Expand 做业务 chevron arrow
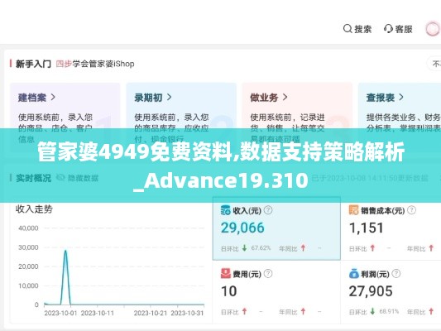 (x=285, y=98)
